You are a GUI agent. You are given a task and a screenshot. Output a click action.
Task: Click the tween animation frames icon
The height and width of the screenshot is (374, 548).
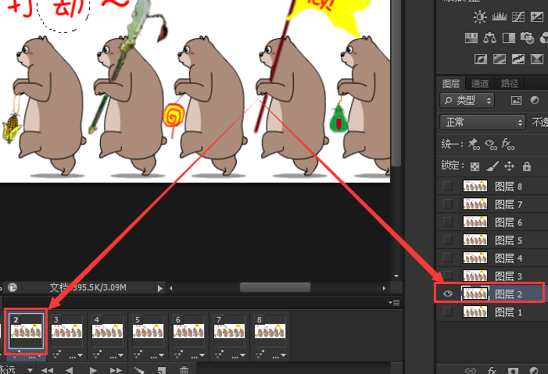138,370
